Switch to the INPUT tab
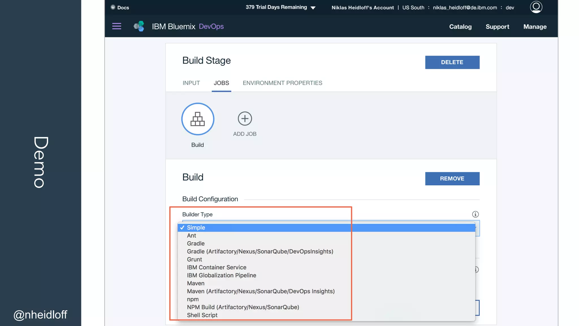This screenshot has height=326, width=579. pos(191,83)
